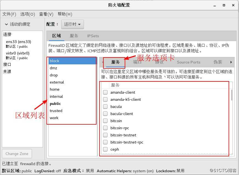The image size is (239, 175).
Task: Select the ens33 (ens33) connection
Action: [x=22, y=44]
